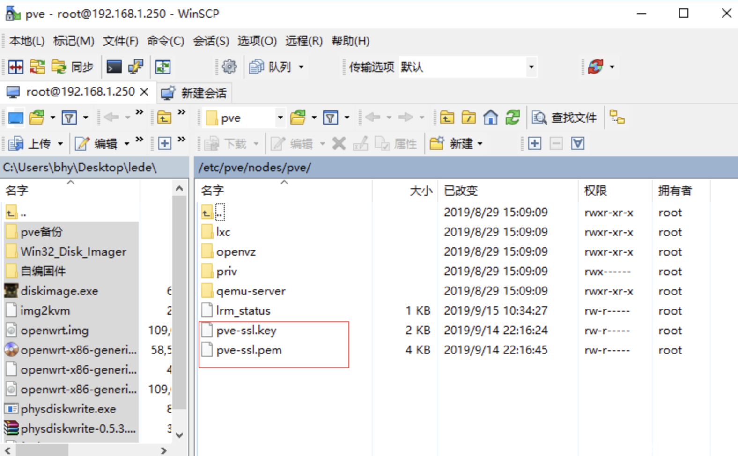Open the Remote (远程) menu
The height and width of the screenshot is (456, 738).
pyautogui.click(x=304, y=41)
